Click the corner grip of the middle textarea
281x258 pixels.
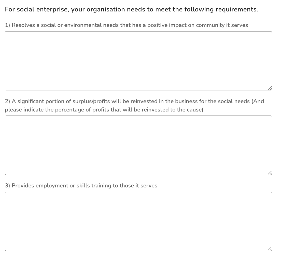pyautogui.click(x=270, y=173)
